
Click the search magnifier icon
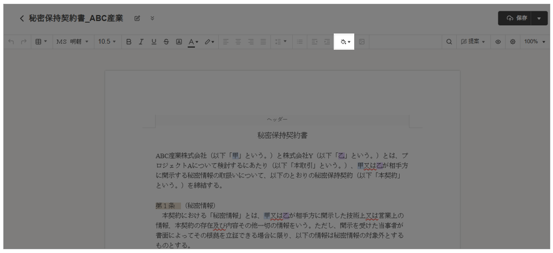point(449,42)
